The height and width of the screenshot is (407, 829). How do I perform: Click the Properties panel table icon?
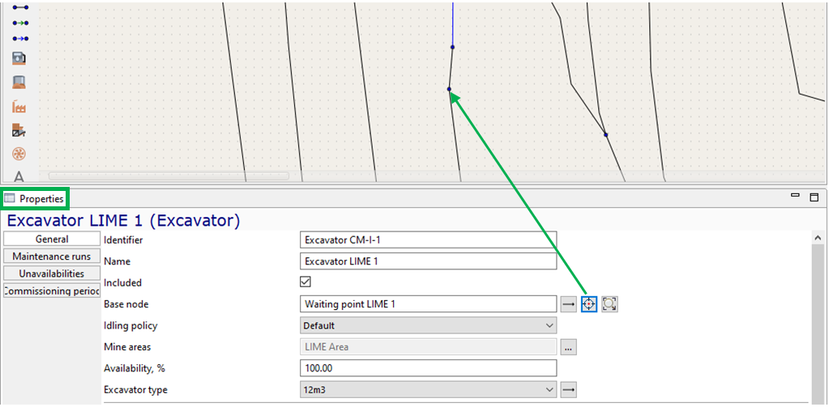tap(10, 199)
